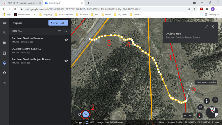Click the Draw line or shape tool

point(86,114)
